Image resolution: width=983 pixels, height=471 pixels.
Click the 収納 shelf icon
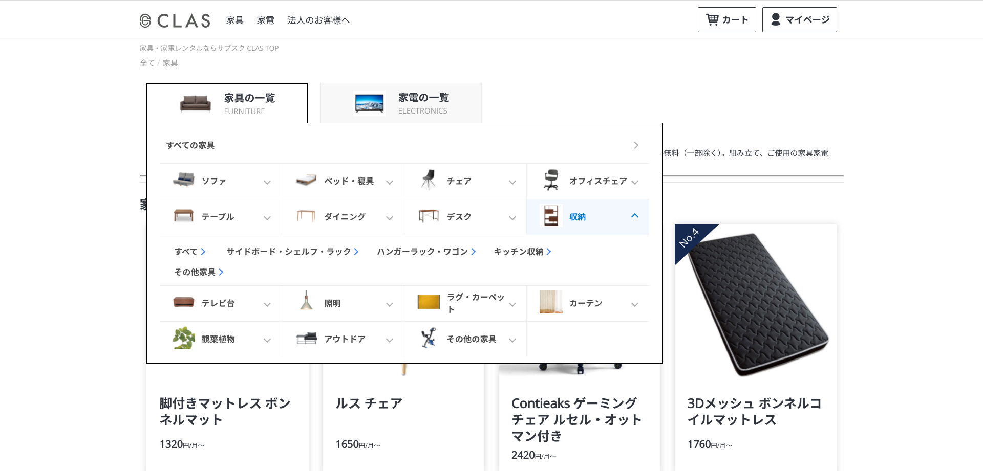[551, 216]
